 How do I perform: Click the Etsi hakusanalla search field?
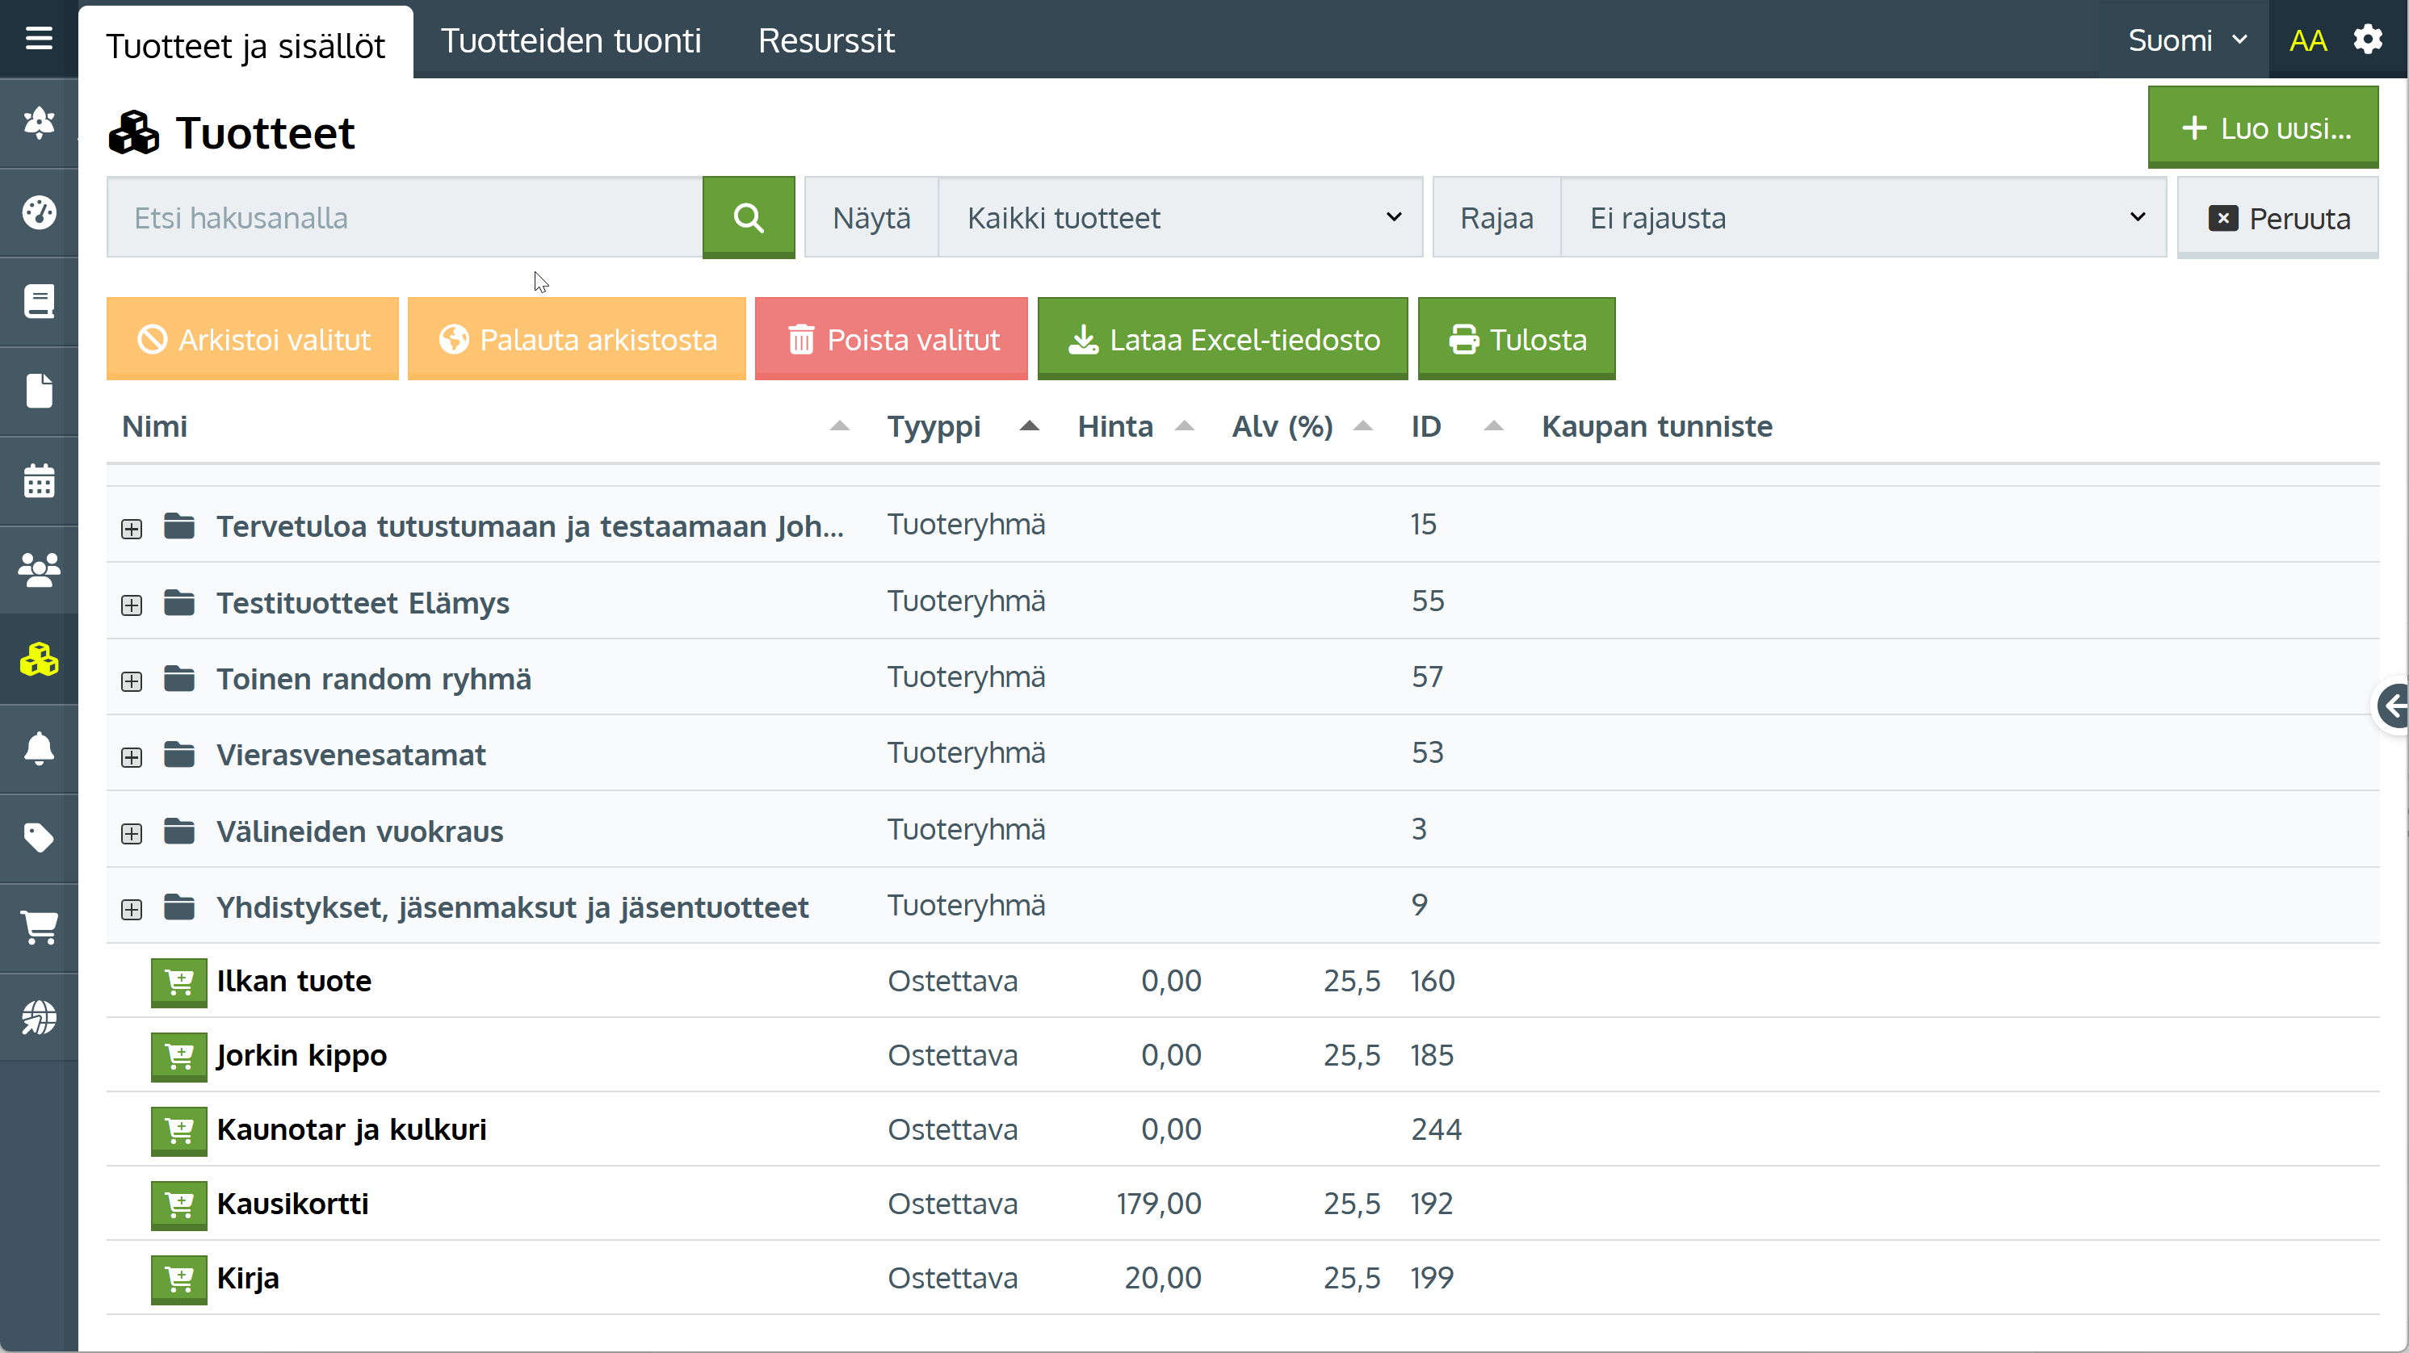404,218
